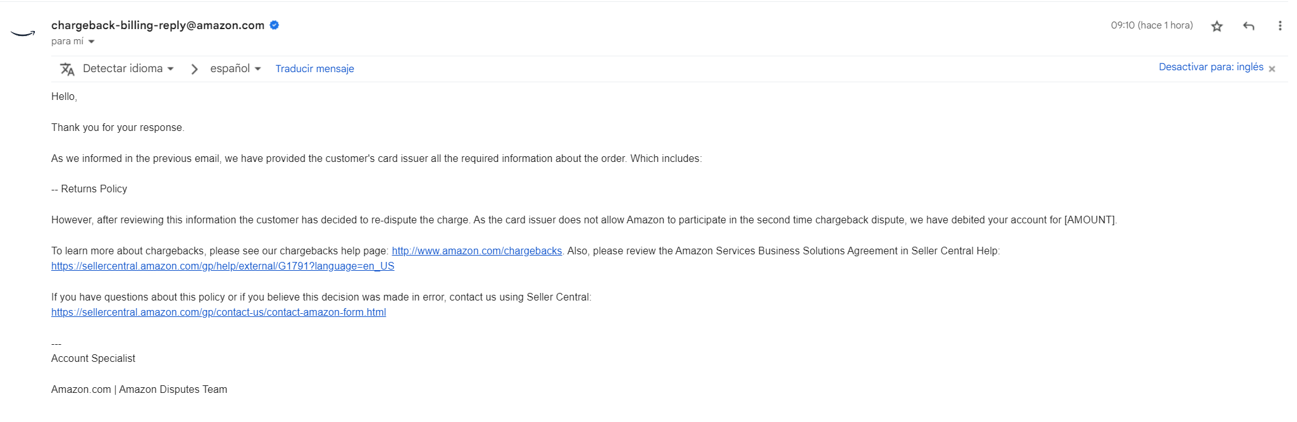This screenshot has width=1297, height=422.
Task: Open the 'español' target language dropdown
Action: [x=235, y=68]
